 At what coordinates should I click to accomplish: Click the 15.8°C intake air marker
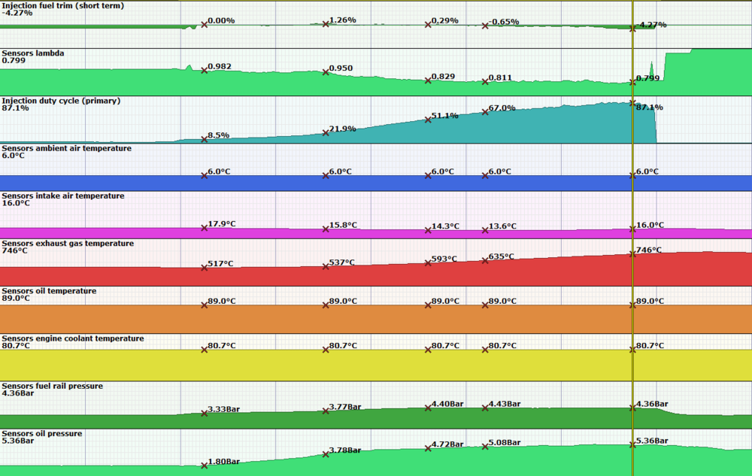point(326,229)
